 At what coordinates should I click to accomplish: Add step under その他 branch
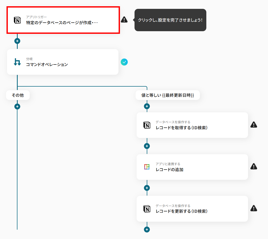(17, 107)
